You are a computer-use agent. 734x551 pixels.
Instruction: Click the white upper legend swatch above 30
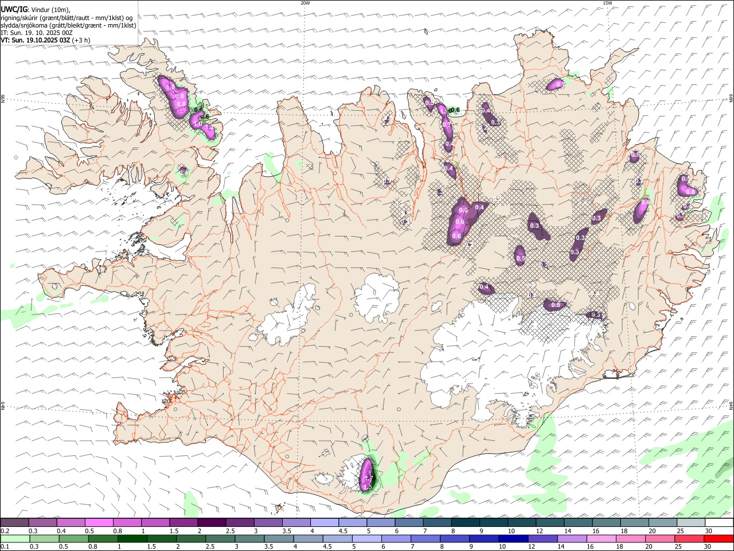click(719, 522)
